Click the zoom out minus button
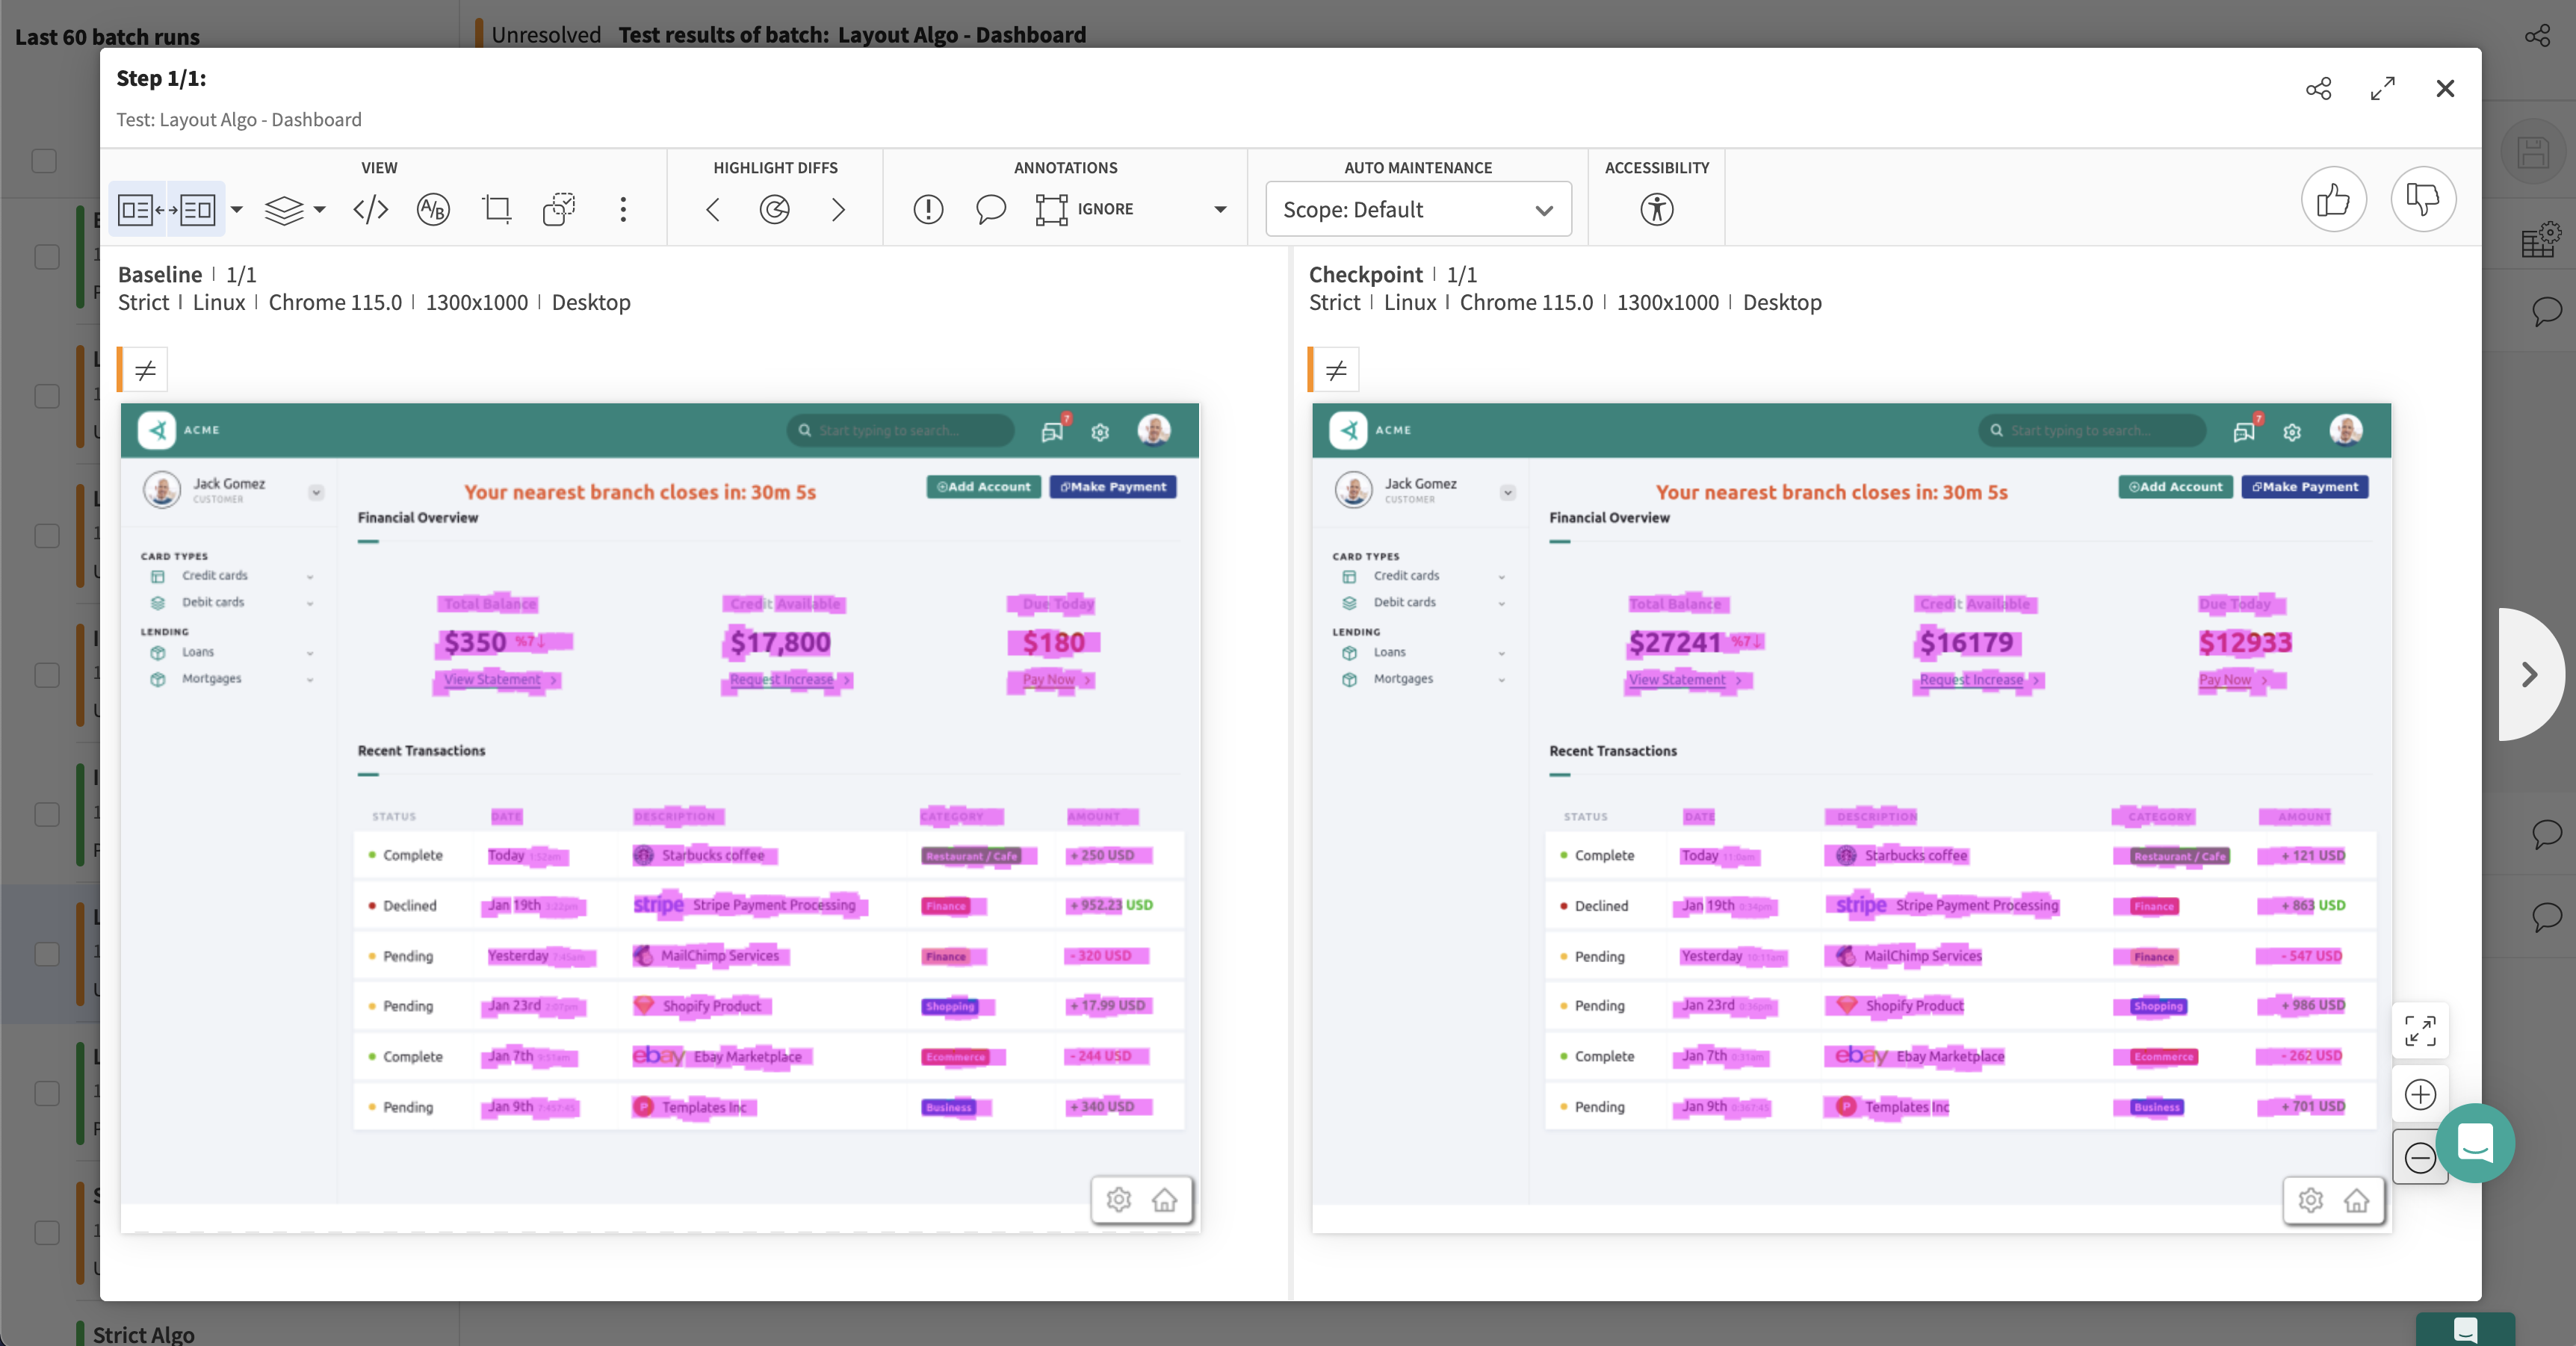This screenshot has height=1346, width=2576. click(x=2419, y=1157)
